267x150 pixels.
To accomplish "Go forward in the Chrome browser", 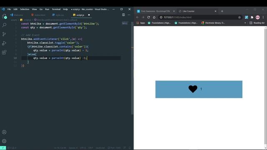I will [x=143, y=17].
